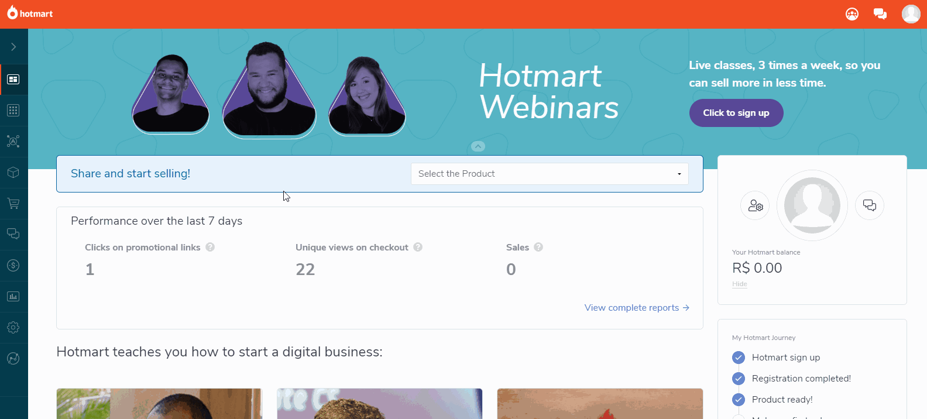Screen dimensions: 927x419
Task: Click 'Hide' under Hotmart balance
Action: click(x=740, y=284)
